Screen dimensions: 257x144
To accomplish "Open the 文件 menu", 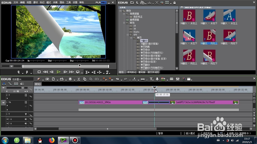I will [x=16, y=3].
